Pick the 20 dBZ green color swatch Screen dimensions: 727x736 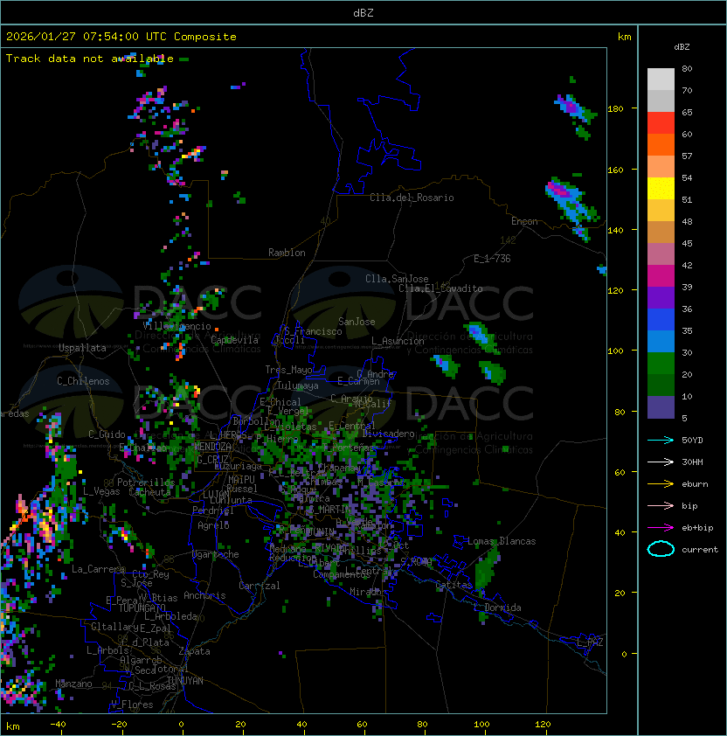click(x=661, y=385)
